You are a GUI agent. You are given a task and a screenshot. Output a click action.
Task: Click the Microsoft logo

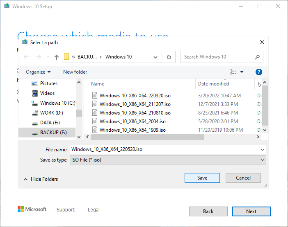coord(32,209)
